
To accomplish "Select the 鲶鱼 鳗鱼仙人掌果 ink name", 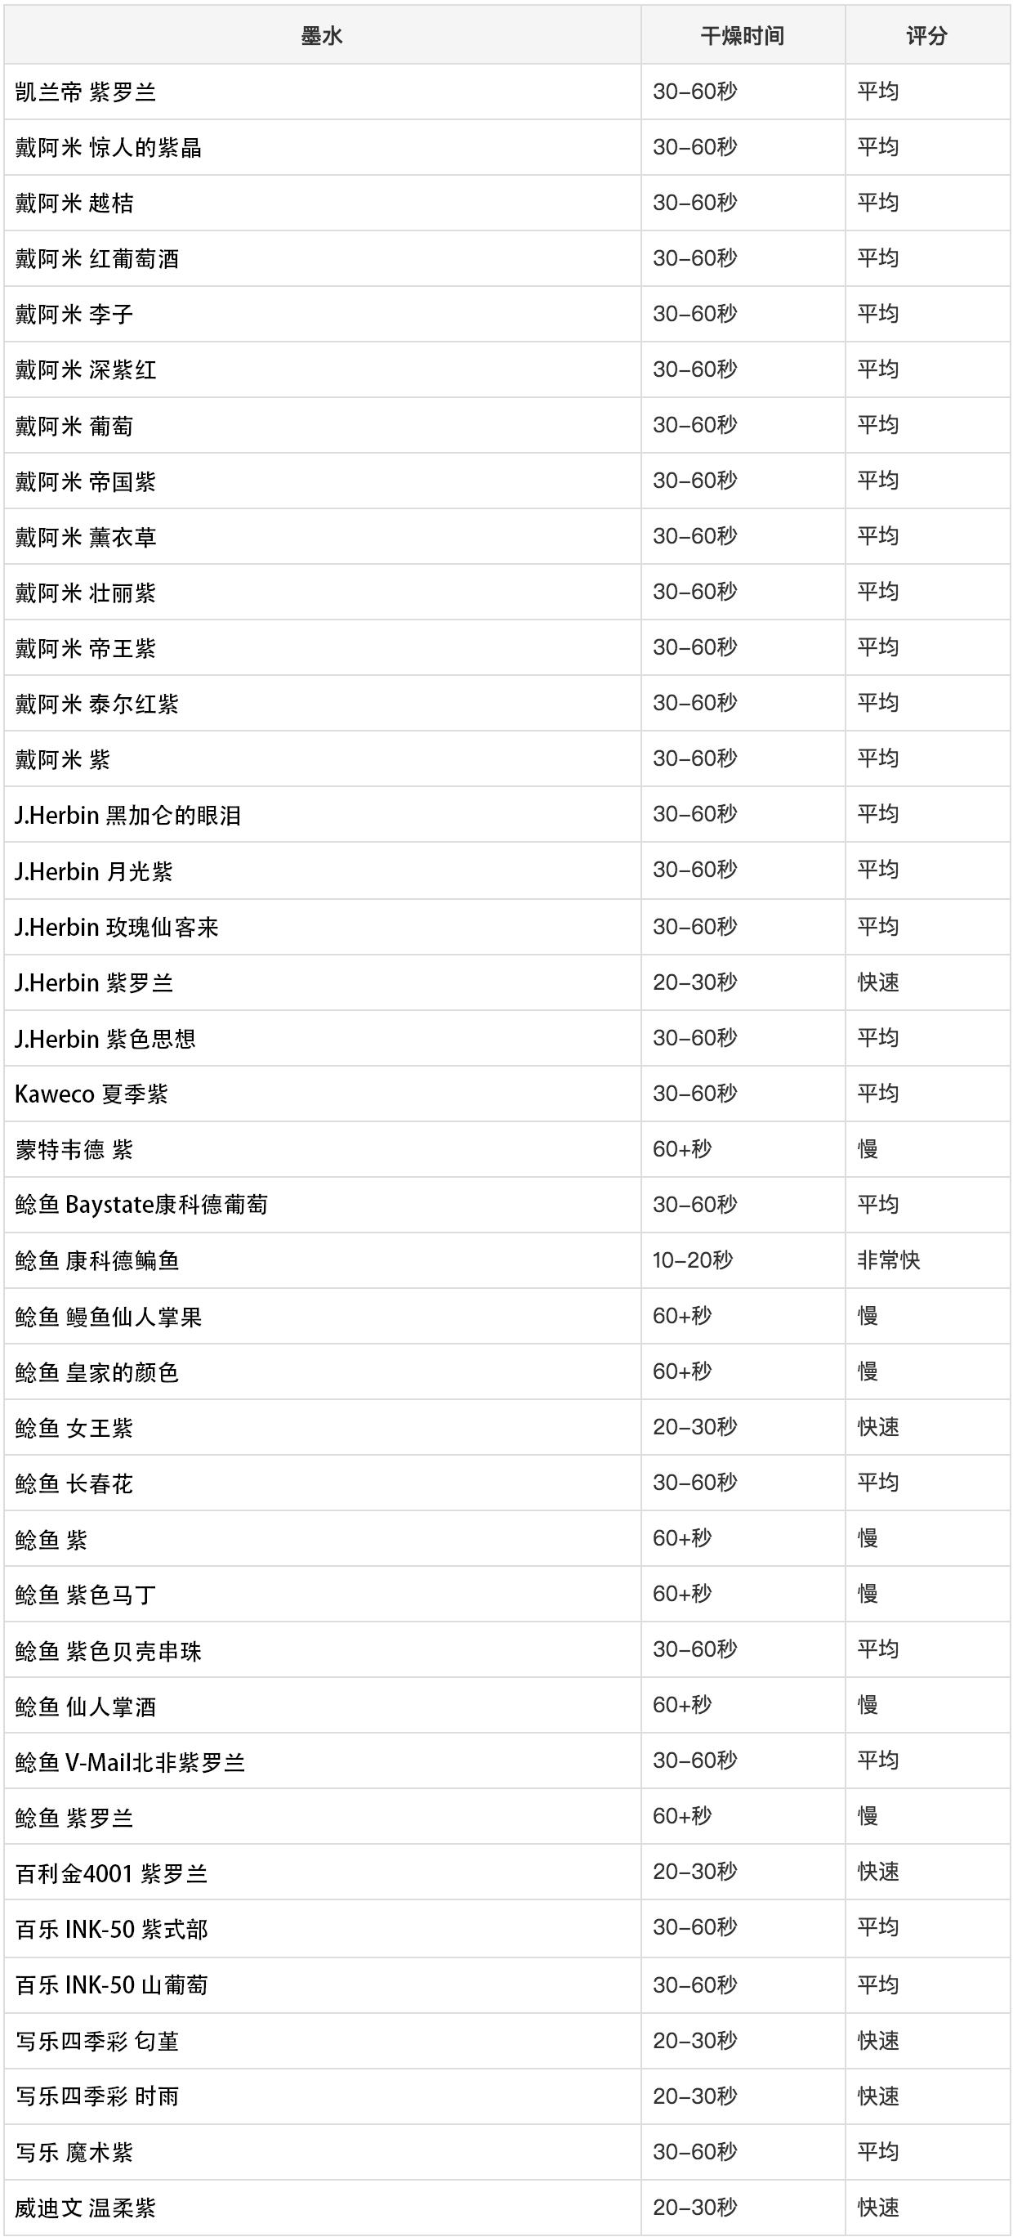I will point(109,1316).
